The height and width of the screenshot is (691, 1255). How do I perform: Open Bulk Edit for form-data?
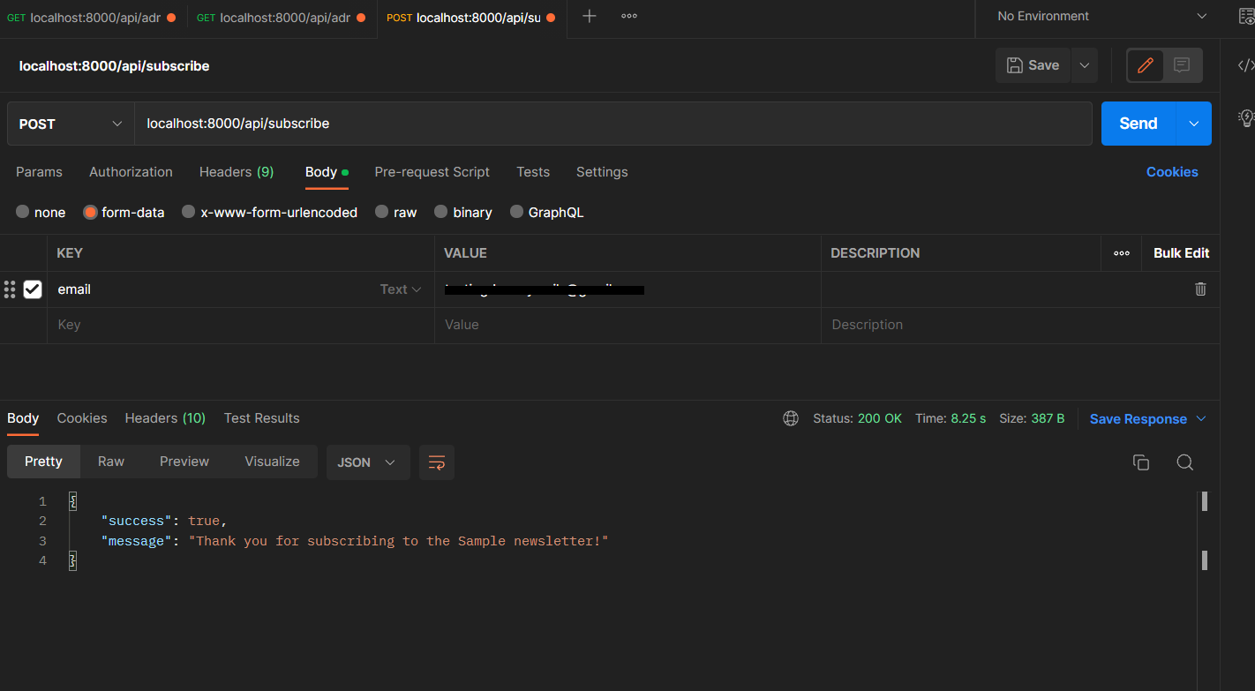coord(1181,252)
